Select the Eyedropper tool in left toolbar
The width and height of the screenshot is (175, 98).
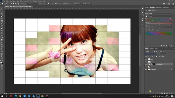(2, 23)
